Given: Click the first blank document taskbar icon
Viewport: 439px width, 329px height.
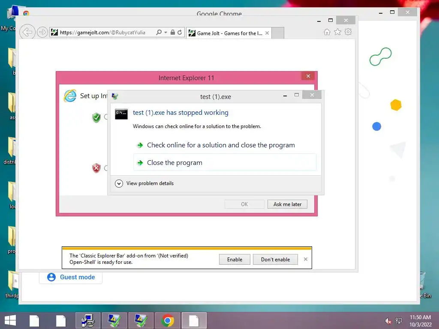Looking at the screenshot, I should point(34,320).
